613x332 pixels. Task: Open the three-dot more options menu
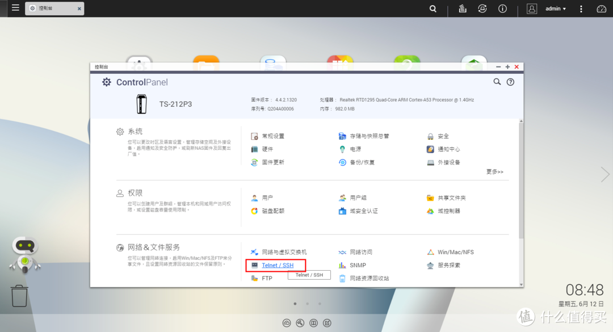pyautogui.click(x=581, y=9)
